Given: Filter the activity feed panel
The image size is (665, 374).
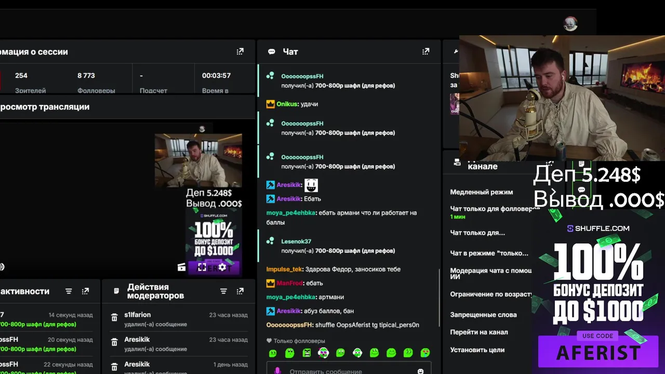Looking at the screenshot, I should 69,291.
